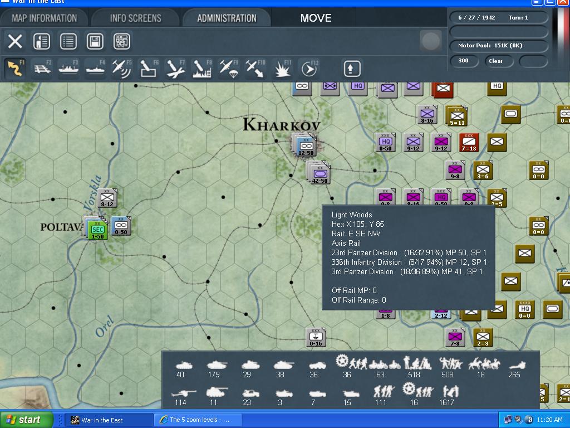Select the magenta 7-8 counter
Viewport: 570px width, 428px height.
[455, 337]
